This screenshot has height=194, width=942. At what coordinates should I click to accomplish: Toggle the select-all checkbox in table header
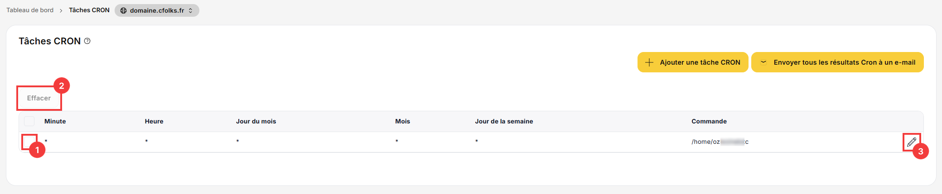click(x=29, y=121)
